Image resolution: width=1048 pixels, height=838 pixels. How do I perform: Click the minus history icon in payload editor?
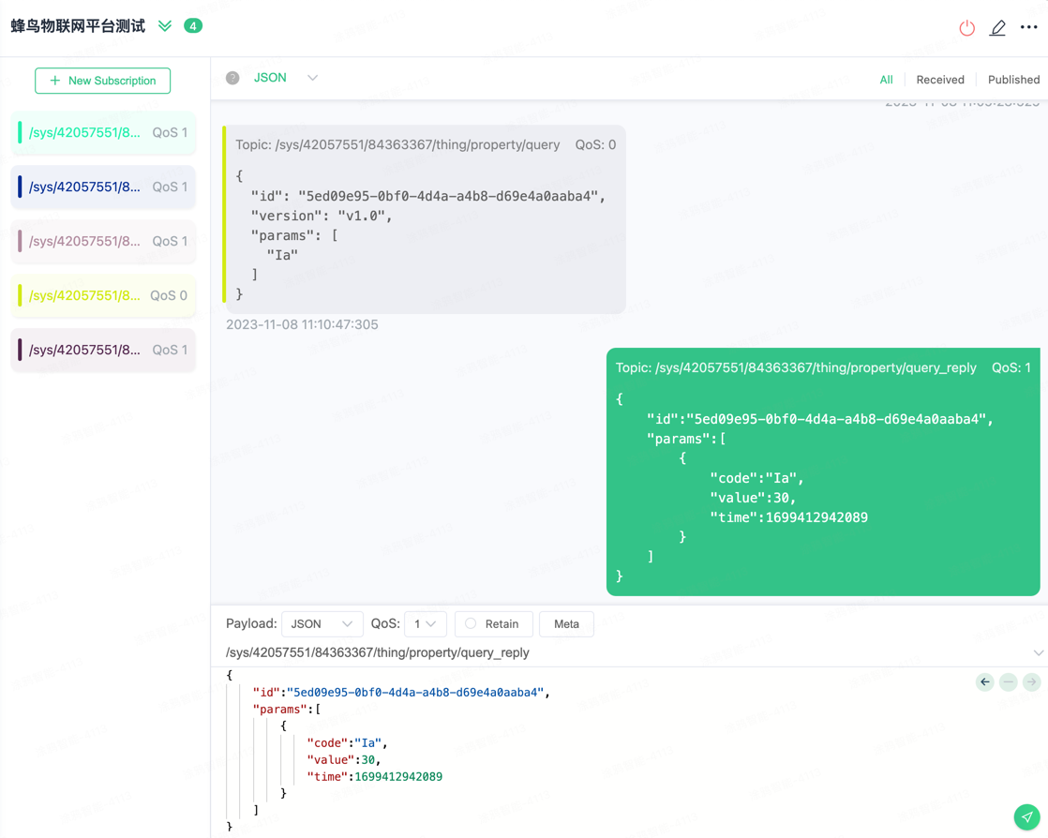[x=1009, y=682]
